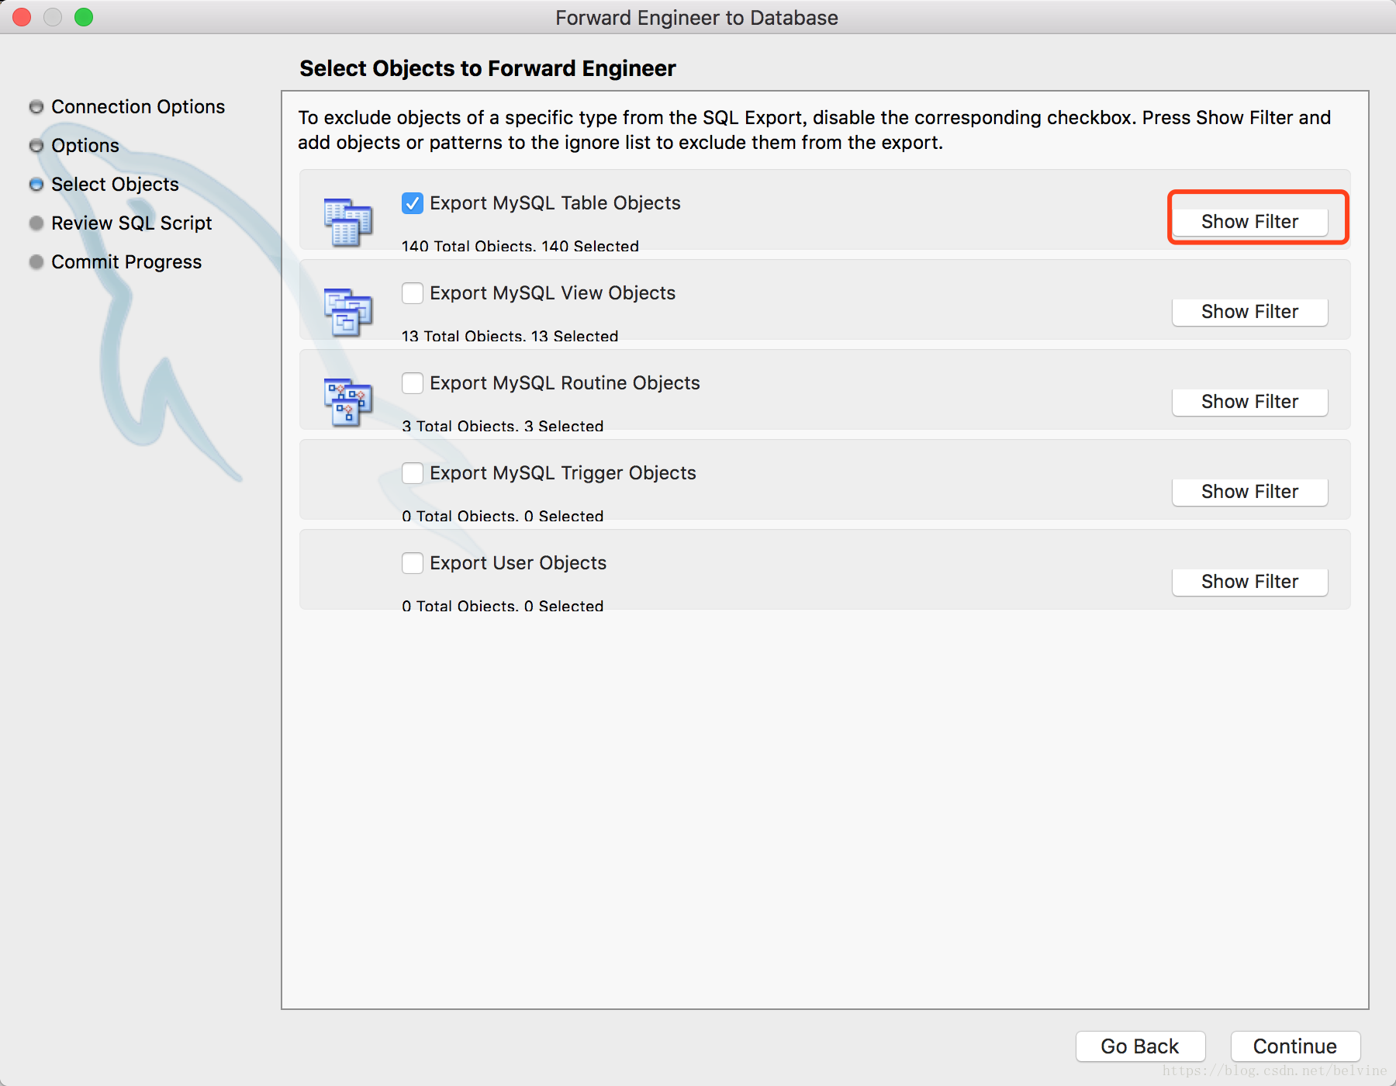1396x1086 pixels.
Task: Select the Connection Options step
Action: 127,107
